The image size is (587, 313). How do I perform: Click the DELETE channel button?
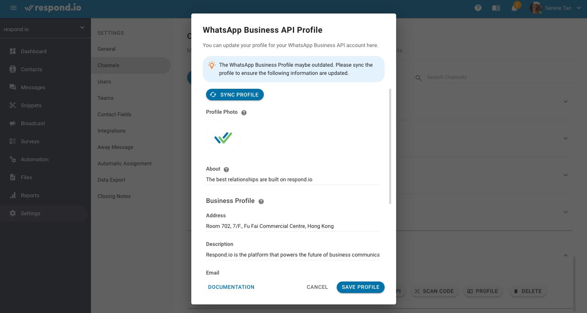528,291
